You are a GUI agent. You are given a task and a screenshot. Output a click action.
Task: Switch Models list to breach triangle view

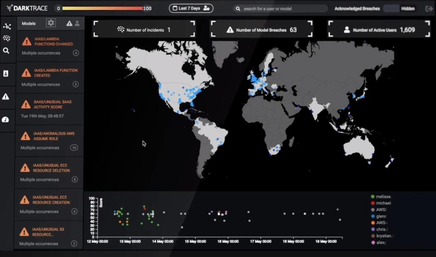point(69,24)
